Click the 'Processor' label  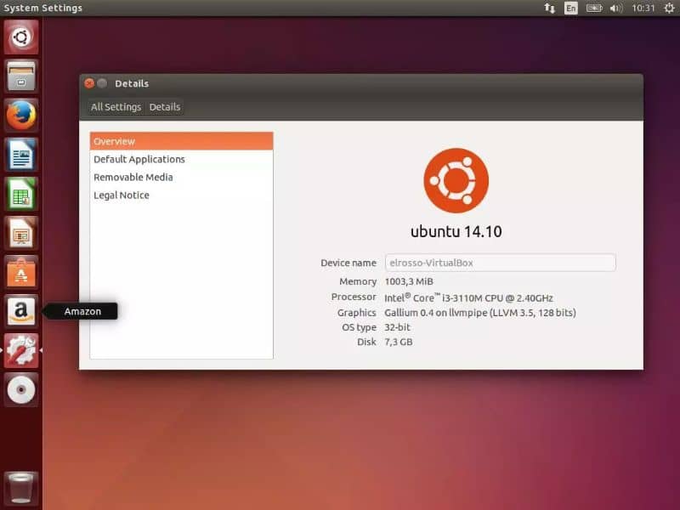(x=354, y=297)
